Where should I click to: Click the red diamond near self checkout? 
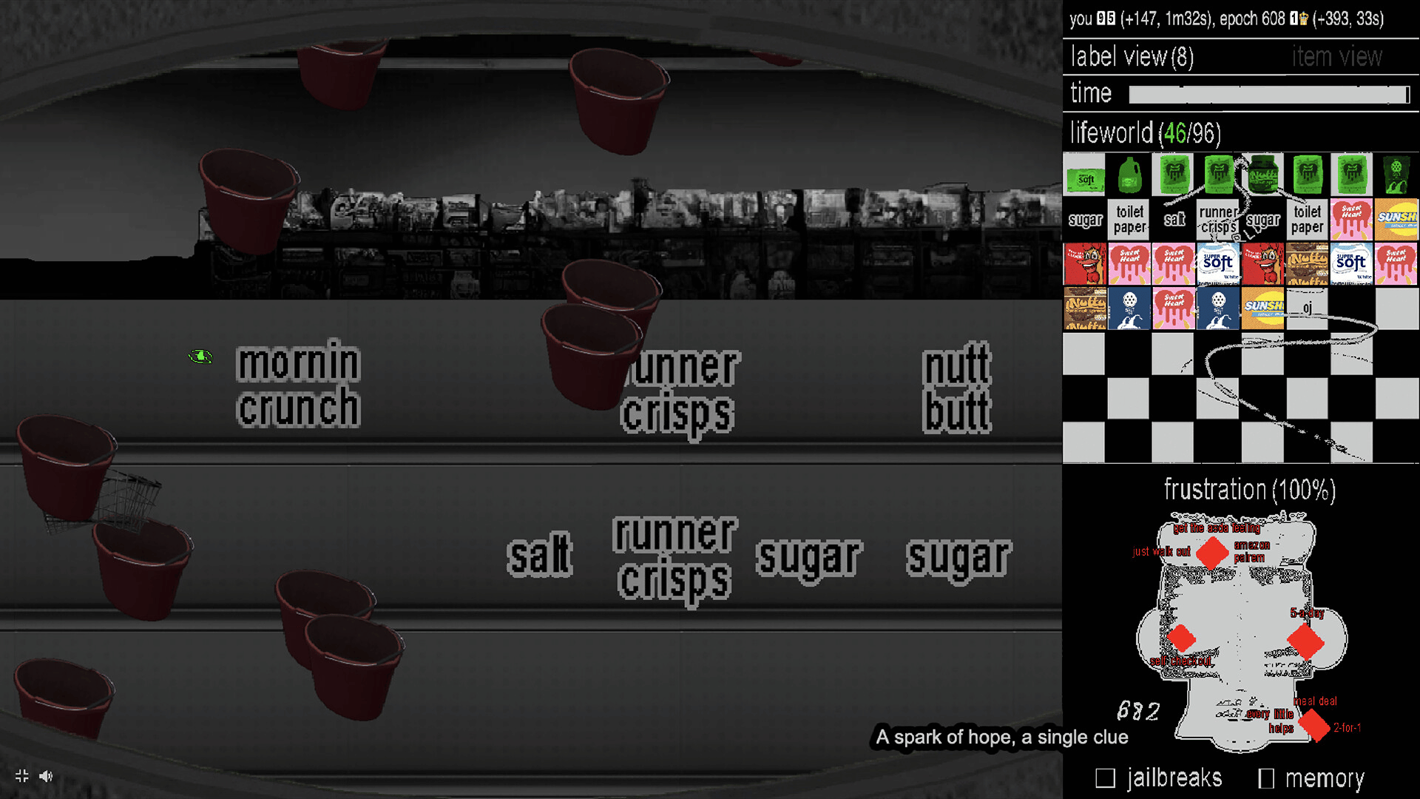point(1180,638)
